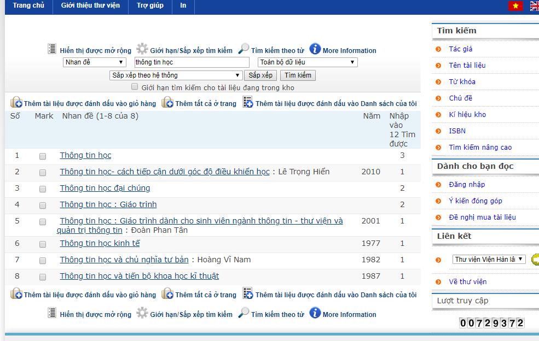
Task: Mark the checkbox for result row 1
Action: [43, 156]
